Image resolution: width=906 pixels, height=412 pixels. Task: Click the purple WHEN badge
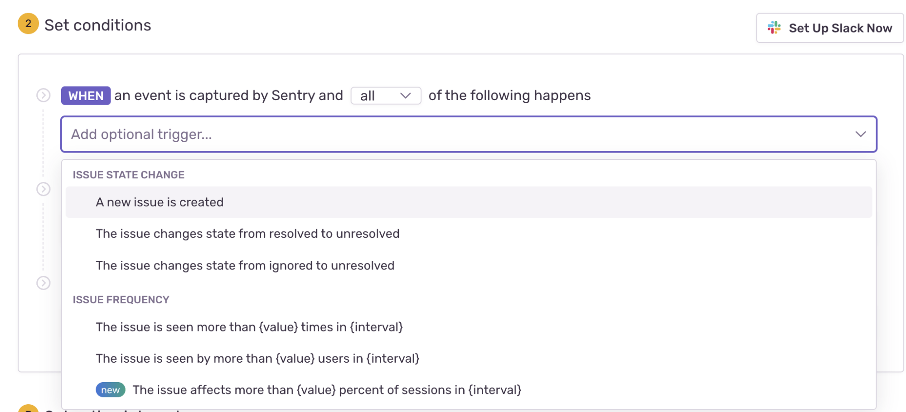point(86,96)
